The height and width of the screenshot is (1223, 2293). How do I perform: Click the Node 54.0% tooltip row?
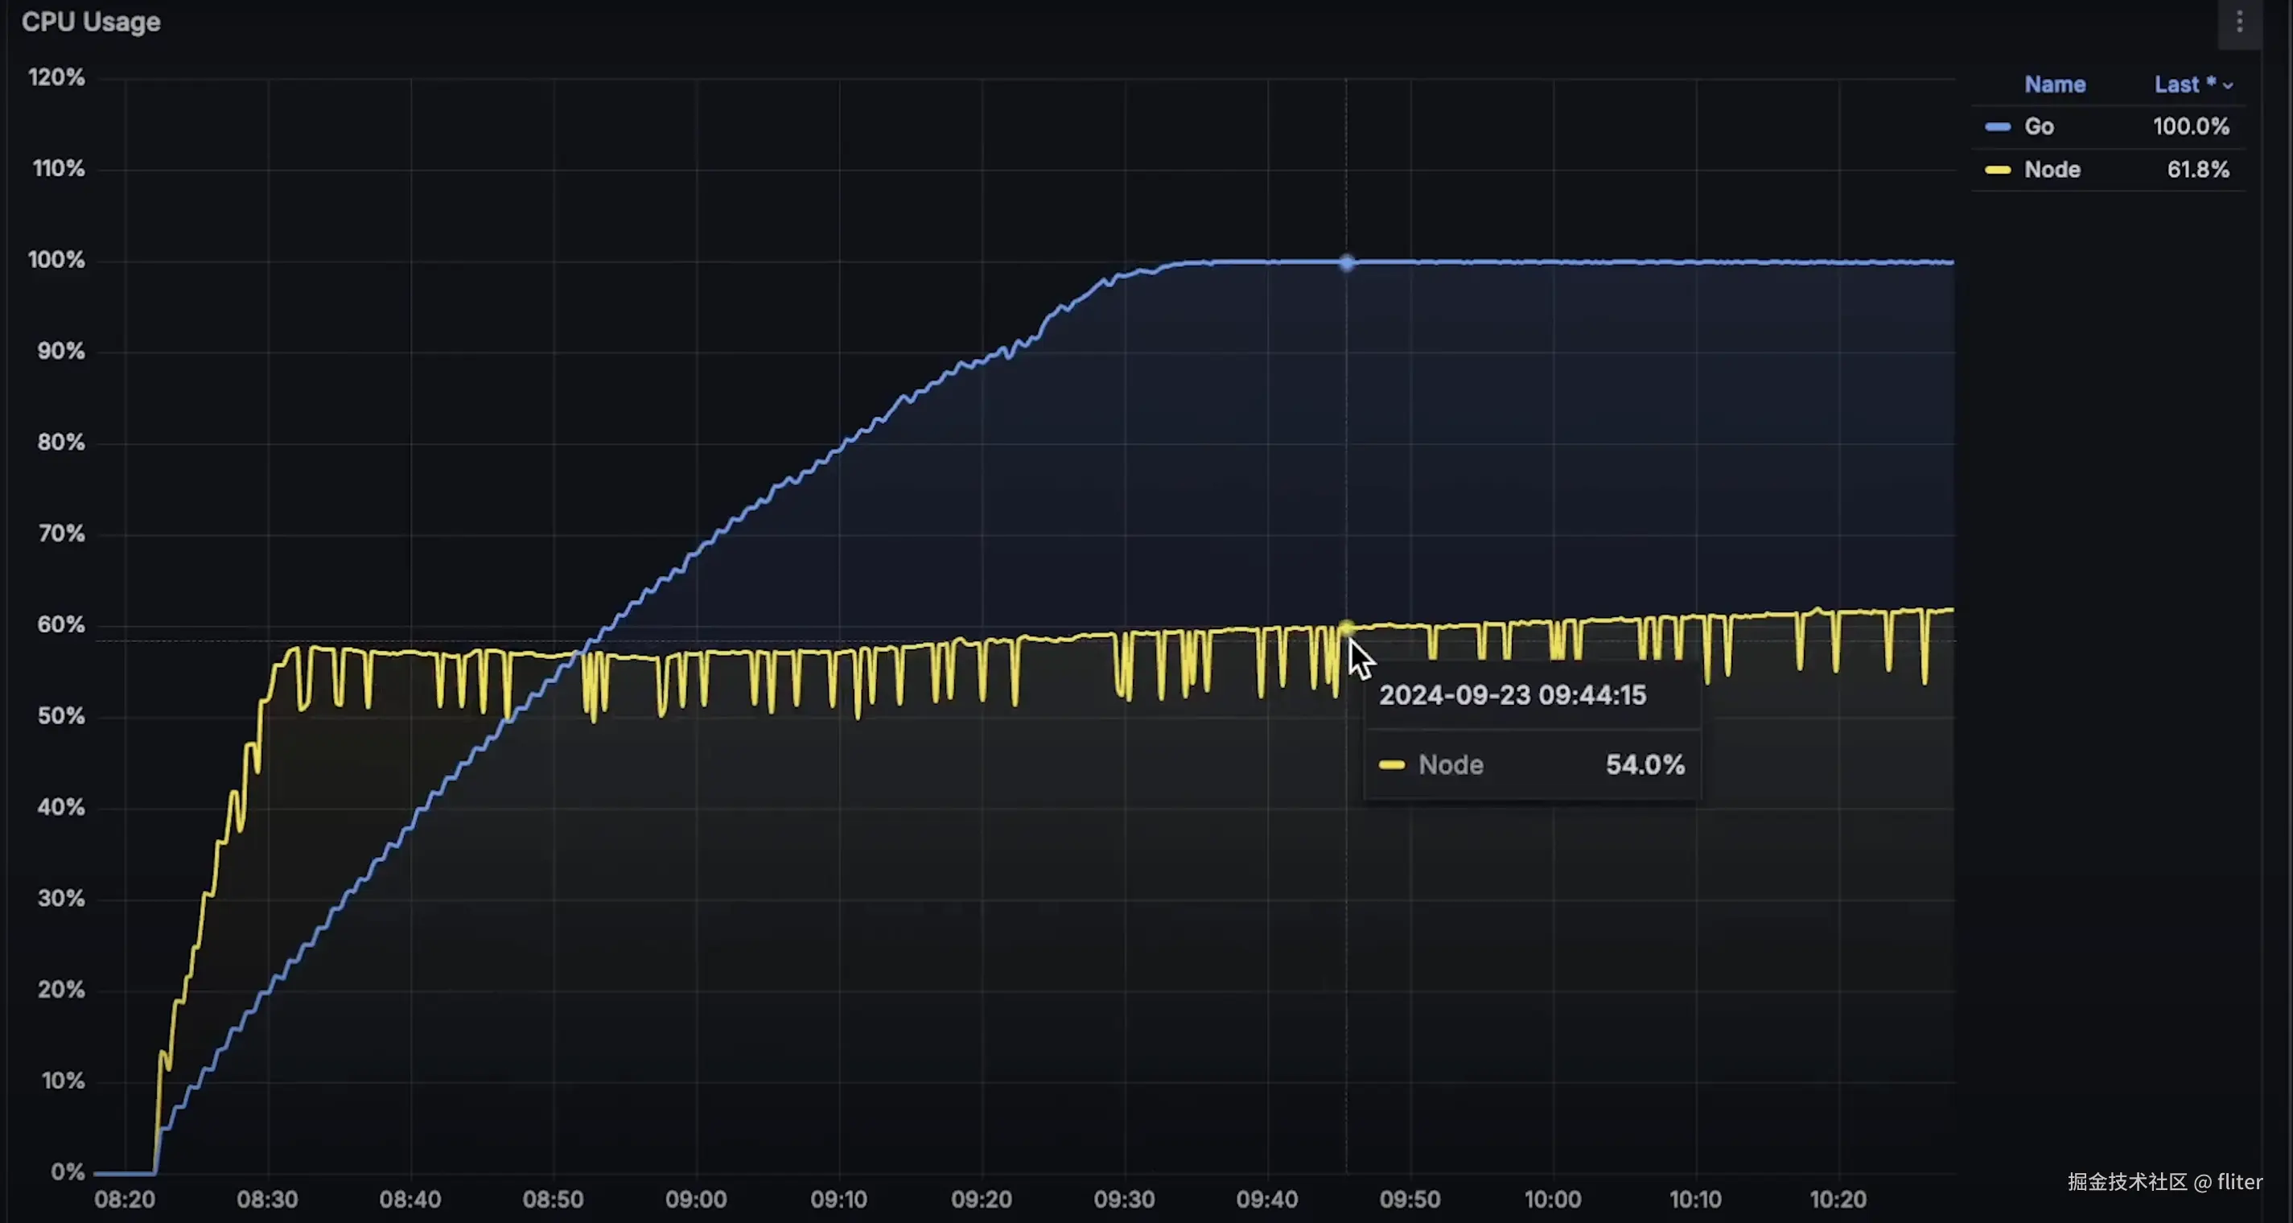1531,764
